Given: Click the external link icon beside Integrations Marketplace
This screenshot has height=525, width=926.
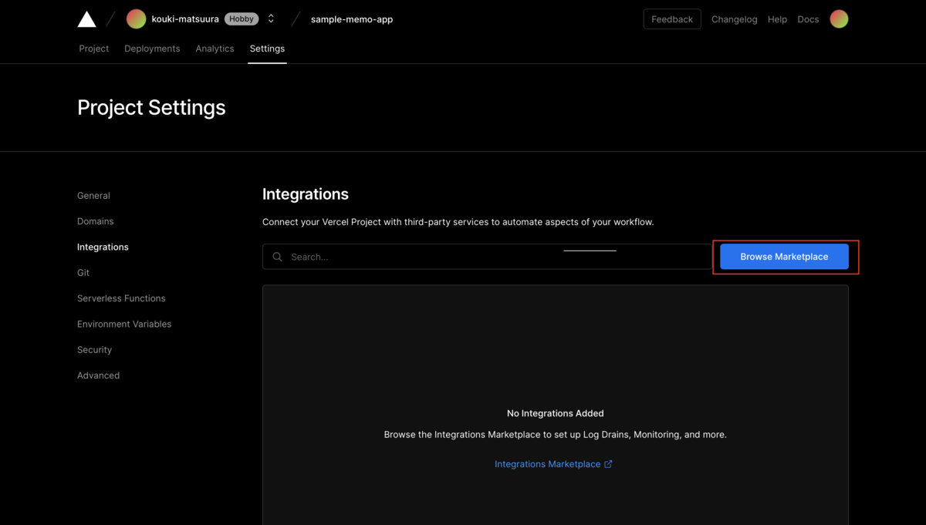Looking at the screenshot, I should point(608,464).
